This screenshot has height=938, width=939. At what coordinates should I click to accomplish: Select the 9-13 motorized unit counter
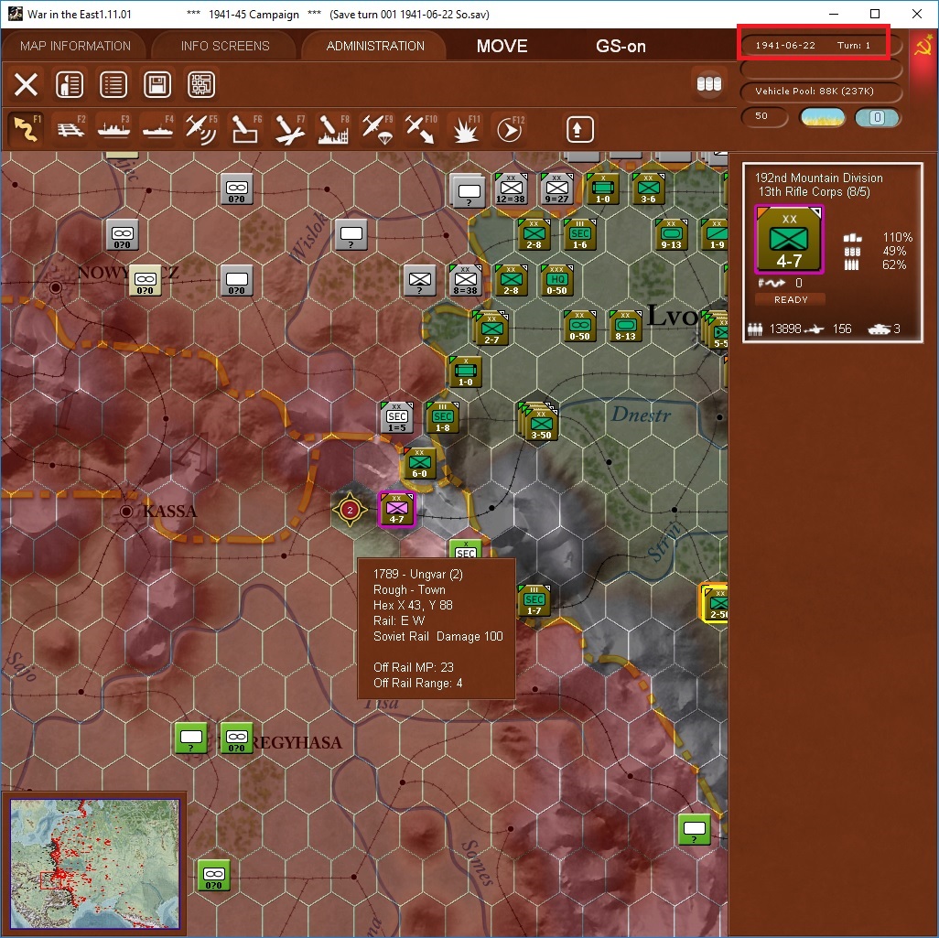672,234
